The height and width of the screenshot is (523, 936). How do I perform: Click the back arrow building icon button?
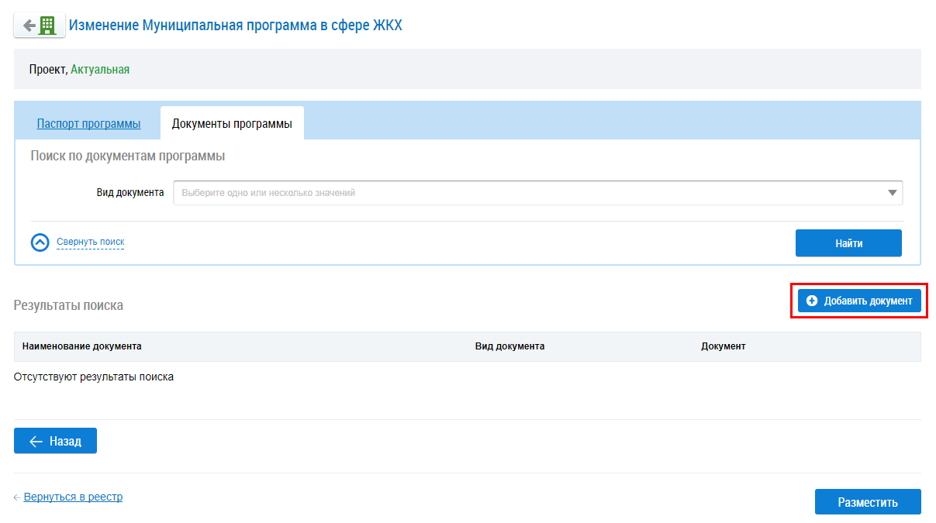(39, 26)
